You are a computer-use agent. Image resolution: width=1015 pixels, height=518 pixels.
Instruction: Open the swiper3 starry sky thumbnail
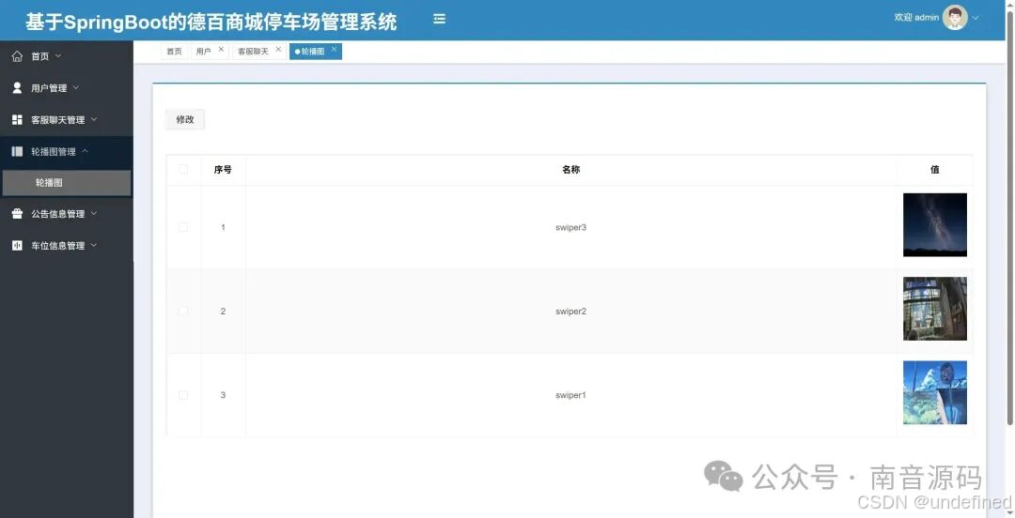tap(935, 225)
